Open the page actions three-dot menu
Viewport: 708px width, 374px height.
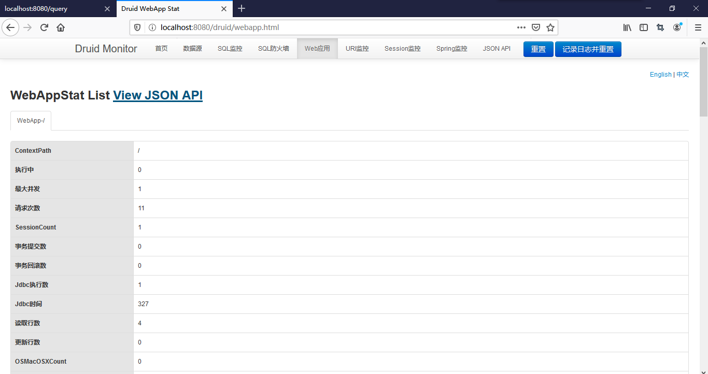pyautogui.click(x=521, y=27)
